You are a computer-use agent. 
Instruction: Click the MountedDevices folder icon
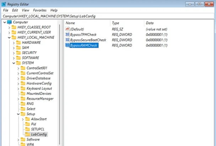point(23,94)
